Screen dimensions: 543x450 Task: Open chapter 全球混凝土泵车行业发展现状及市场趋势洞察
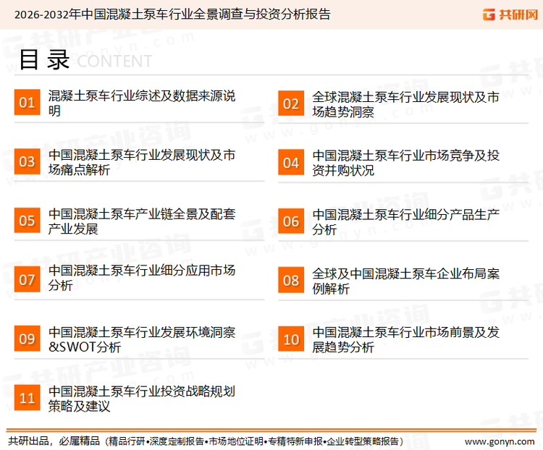(x=405, y=104)
